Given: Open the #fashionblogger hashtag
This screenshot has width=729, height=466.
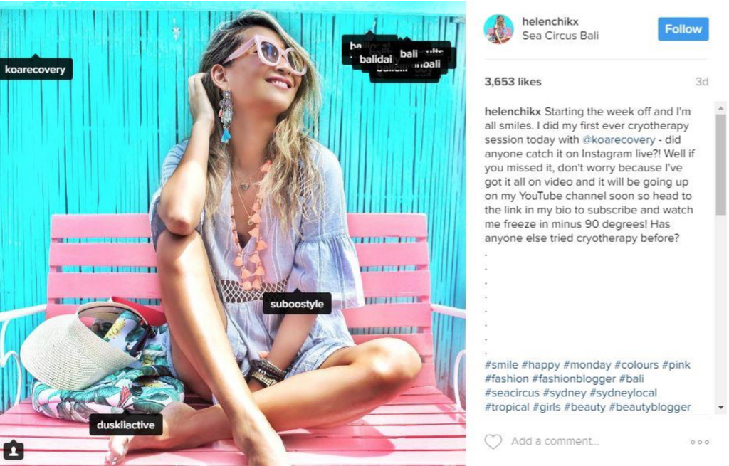Looking at the screenshot, I should [x=574, y=379].
